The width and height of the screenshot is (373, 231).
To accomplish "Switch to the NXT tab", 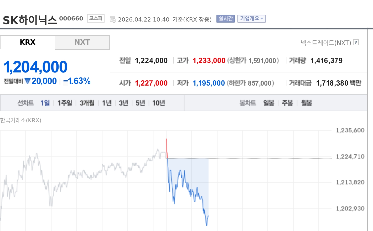I will click(82, 42).
